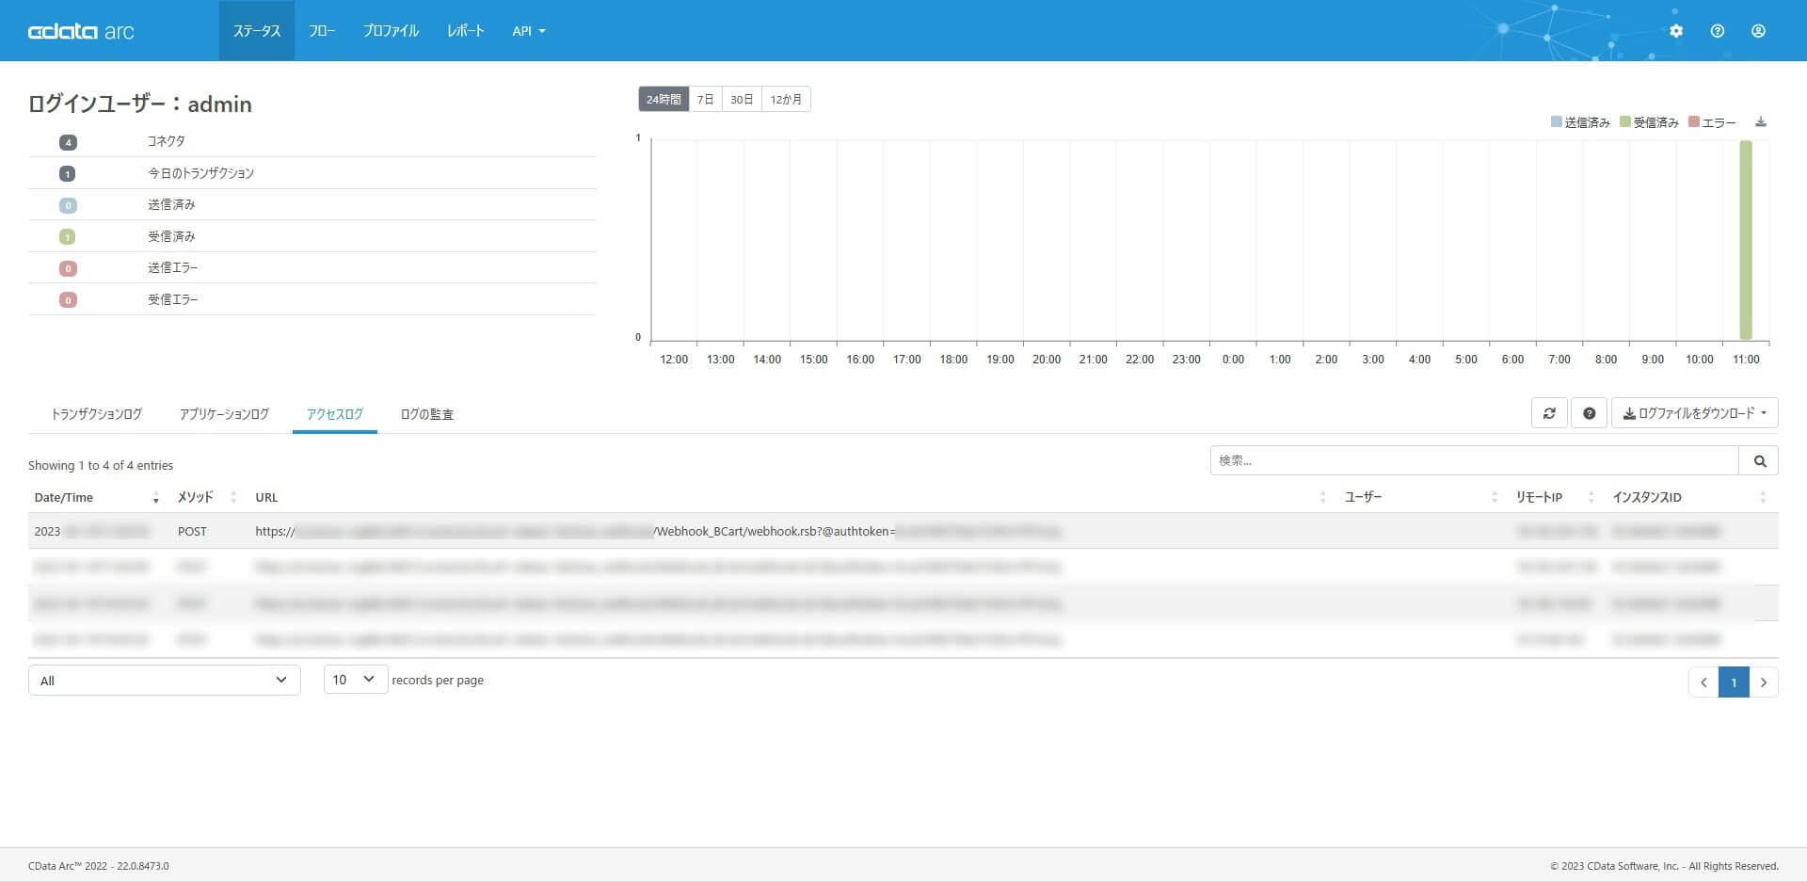The height and width of the screenshot is (882, 1807).
Task: Sort by Date/Time column arrows
Action: click(x=156, y=497)
